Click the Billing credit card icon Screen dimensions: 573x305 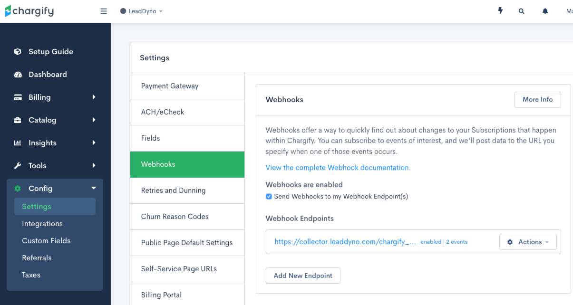point(18,97)
